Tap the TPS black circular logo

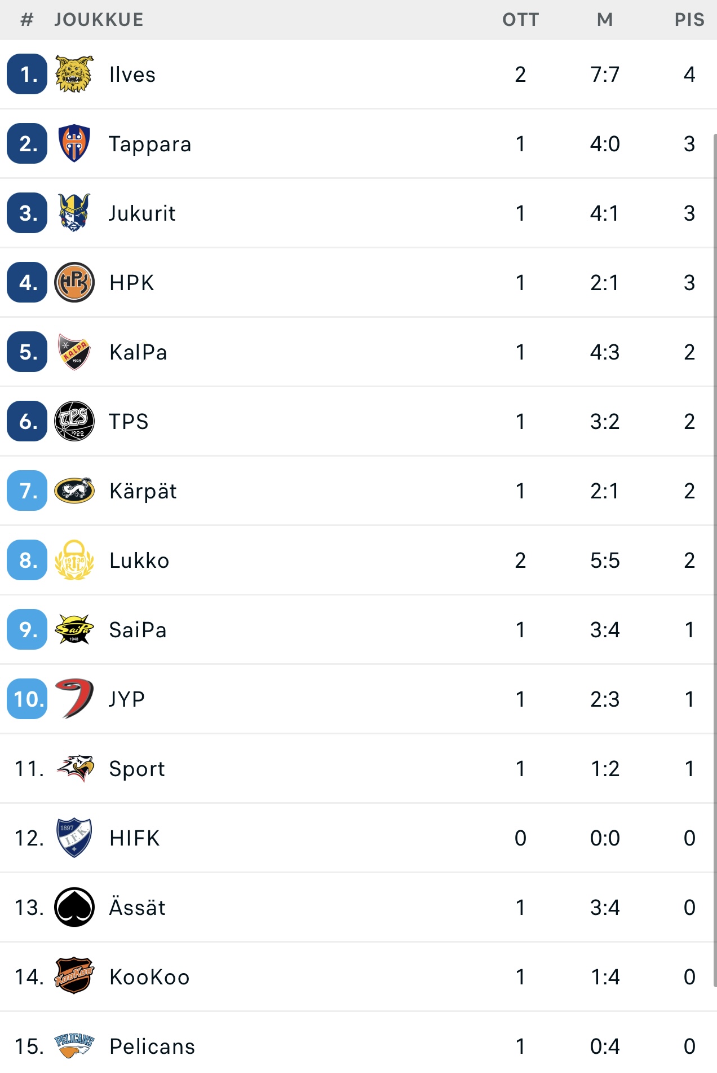pos(74,421)
